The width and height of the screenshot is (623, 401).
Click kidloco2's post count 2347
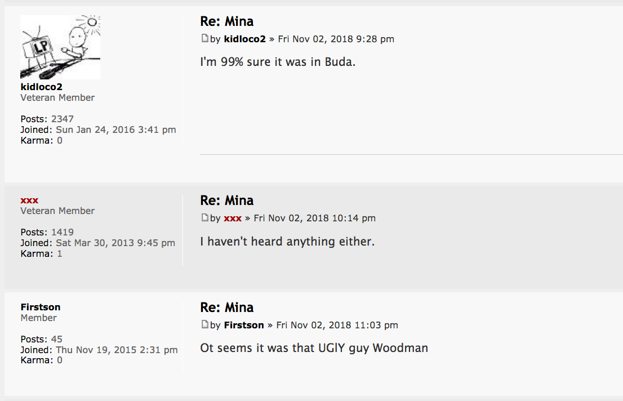(63, 119)
